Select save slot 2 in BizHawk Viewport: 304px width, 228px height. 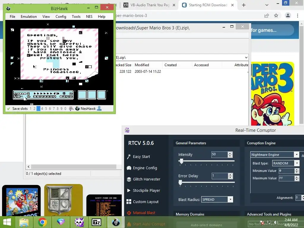34,109
